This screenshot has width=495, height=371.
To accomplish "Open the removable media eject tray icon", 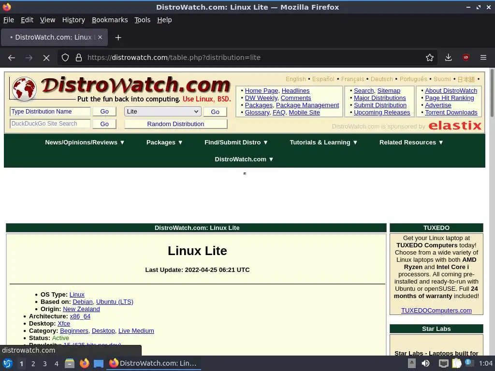I will pos(412,363).
